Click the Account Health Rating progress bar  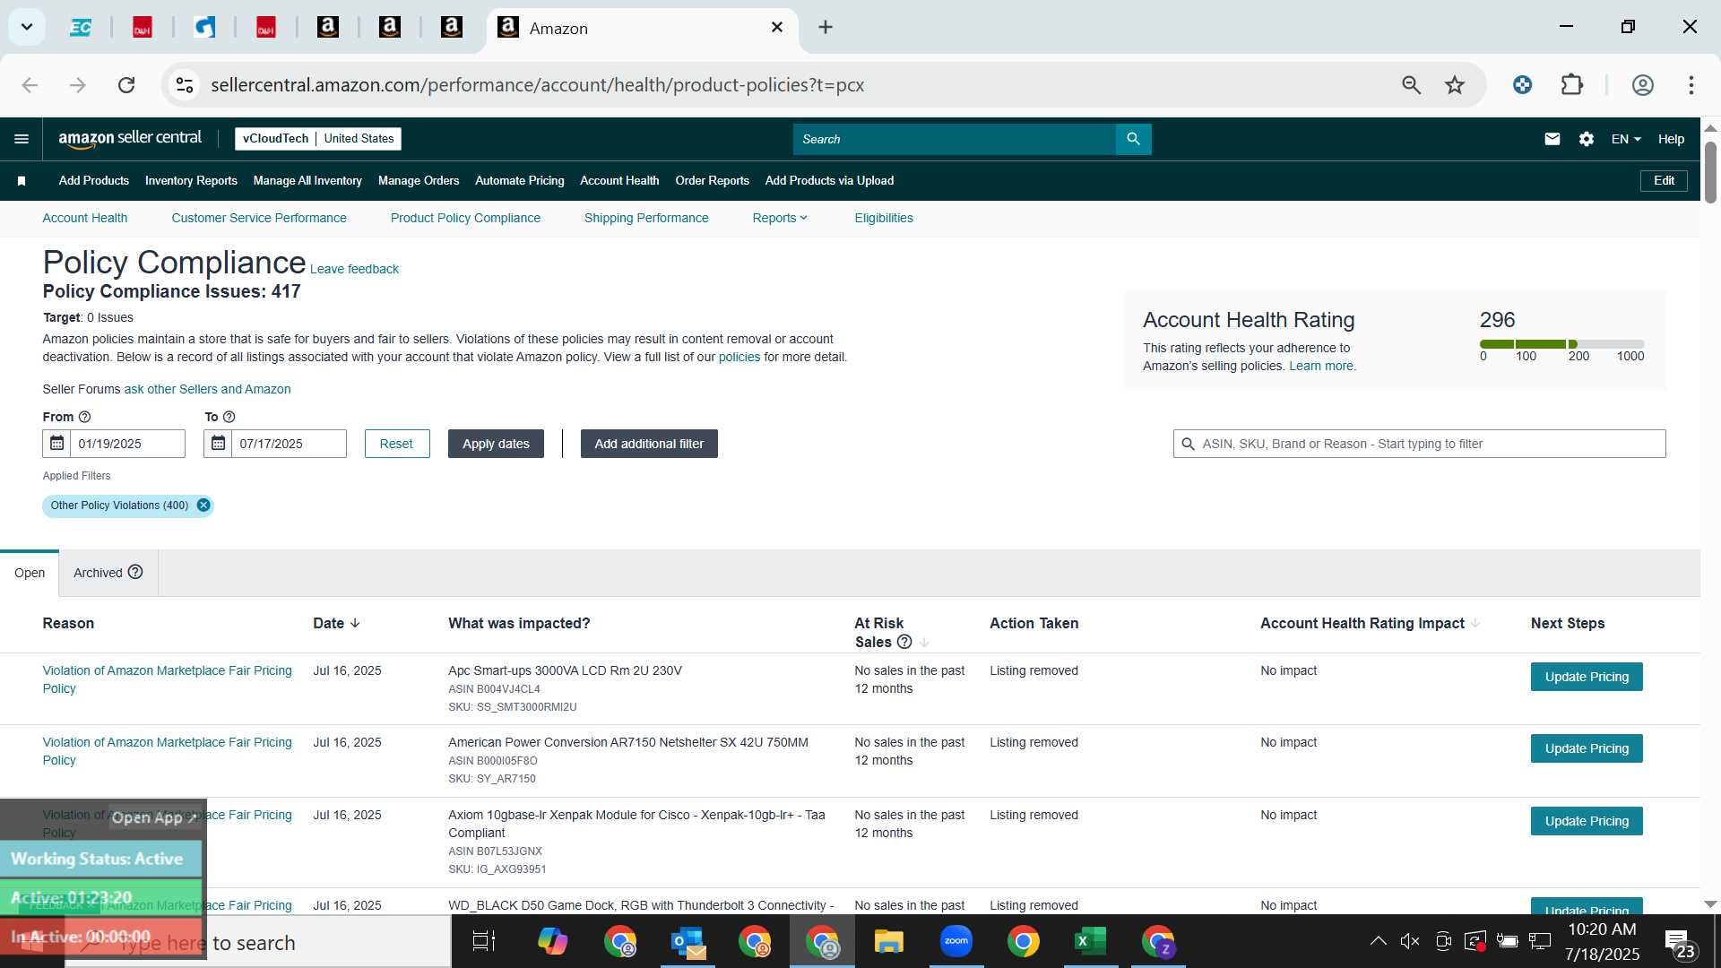click(x=1561, y=344)
